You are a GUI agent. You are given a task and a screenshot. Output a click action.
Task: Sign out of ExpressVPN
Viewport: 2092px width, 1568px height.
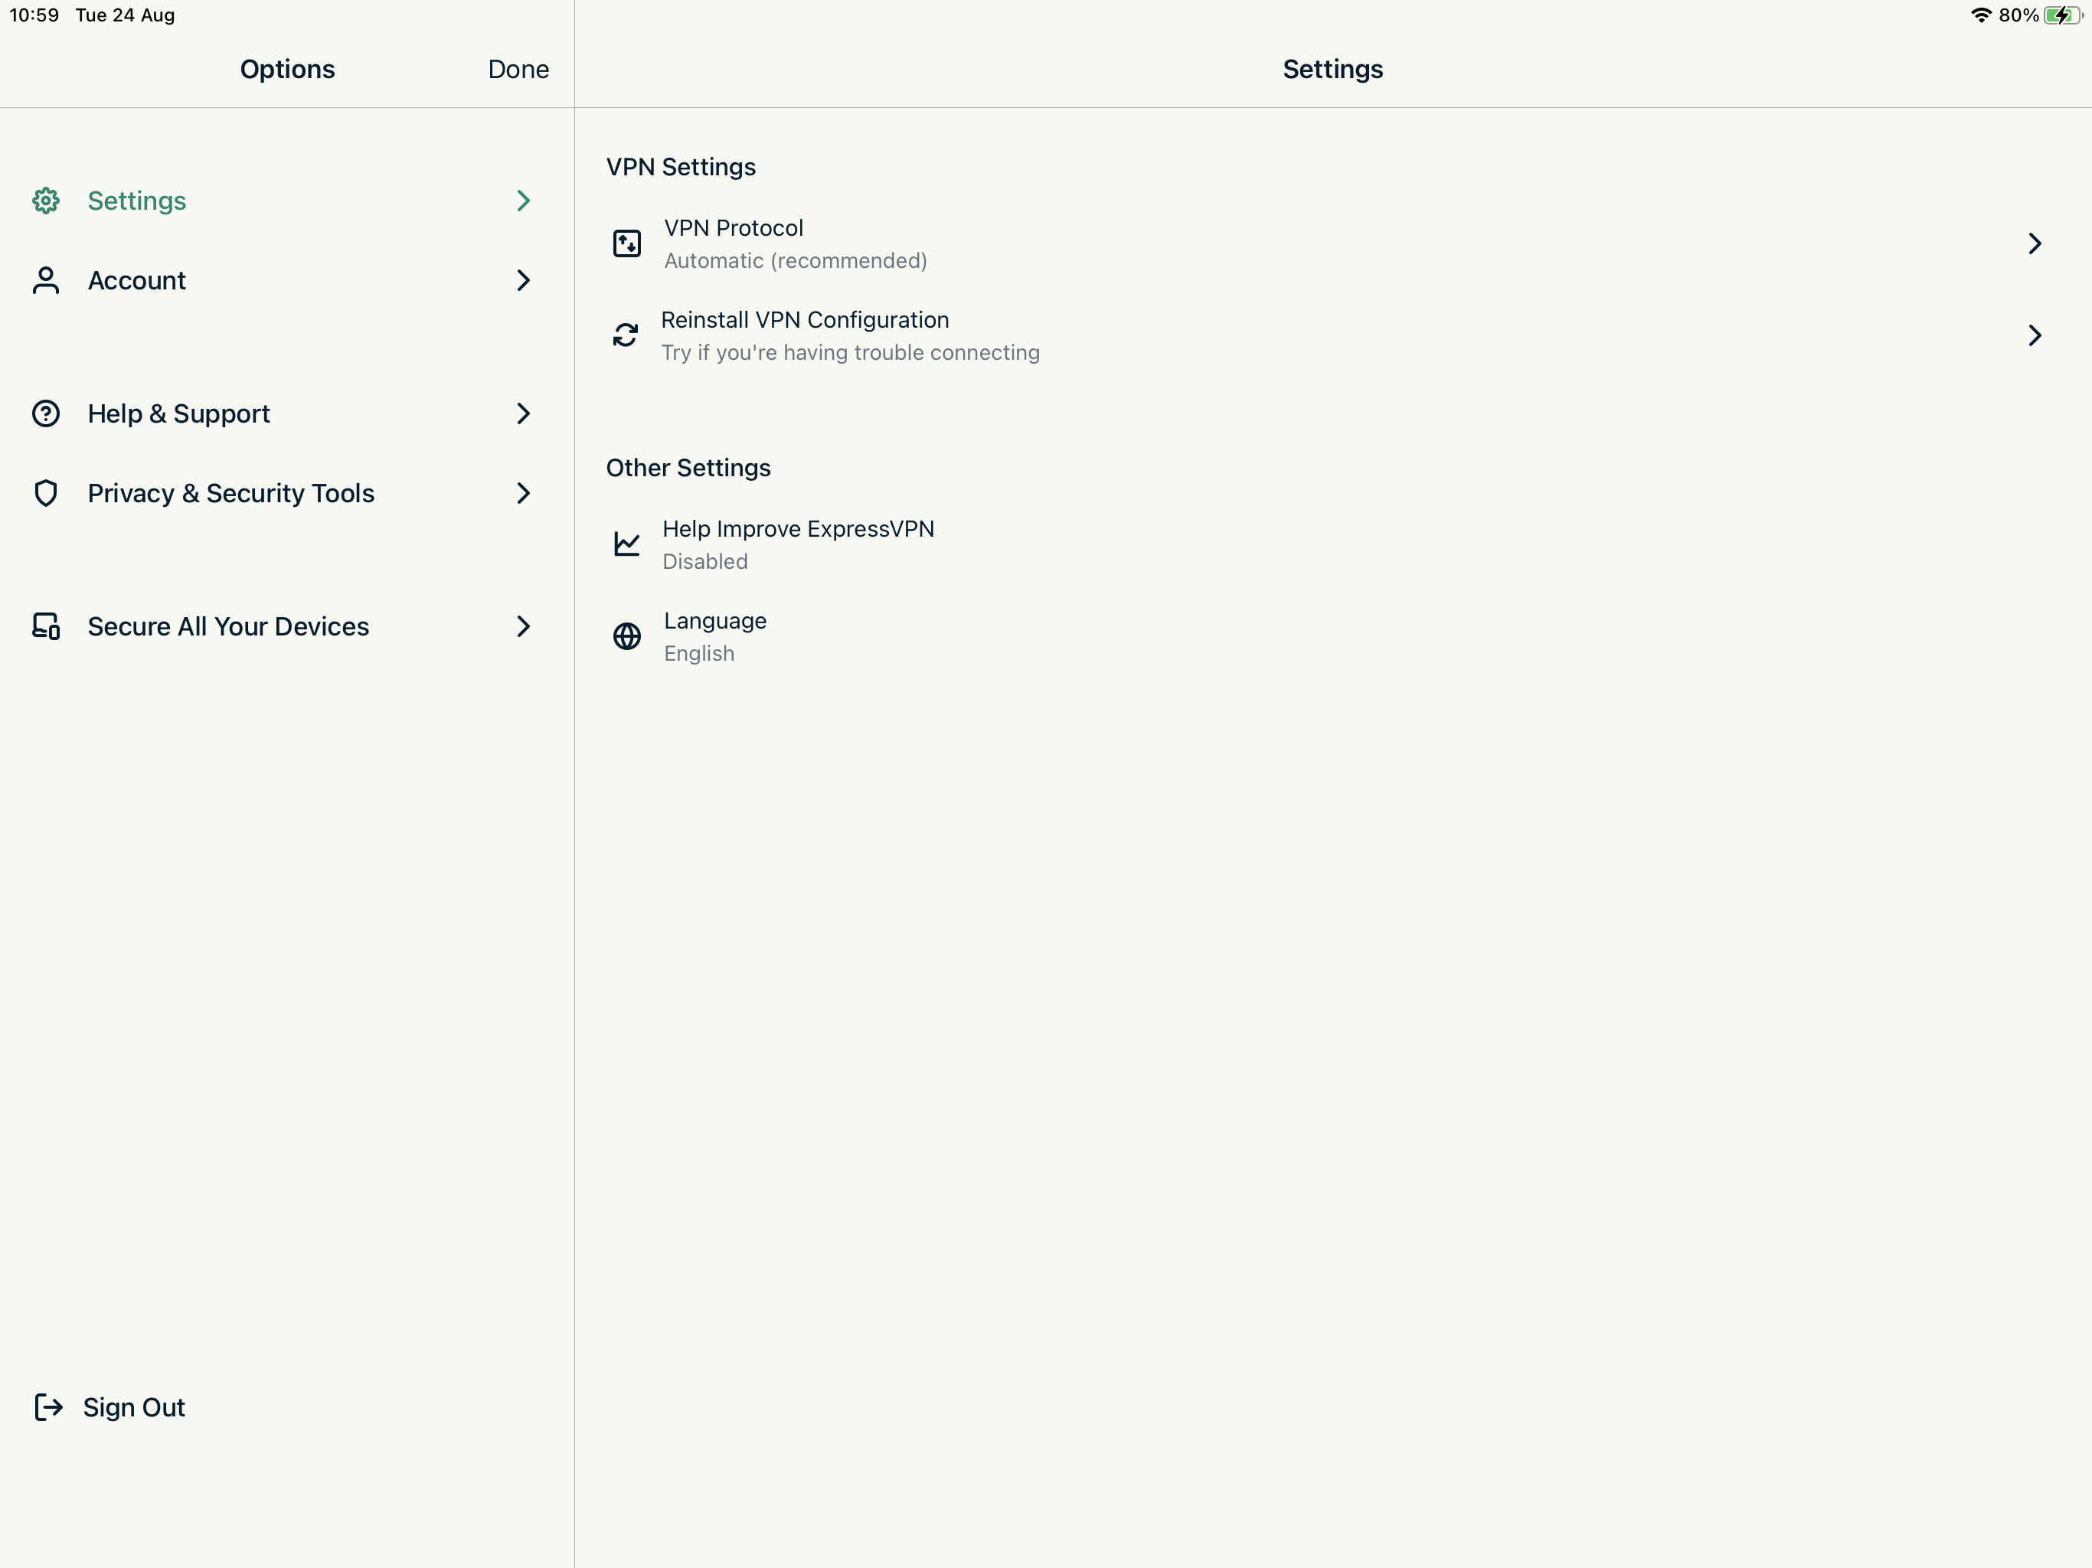tap(133, 1407)
